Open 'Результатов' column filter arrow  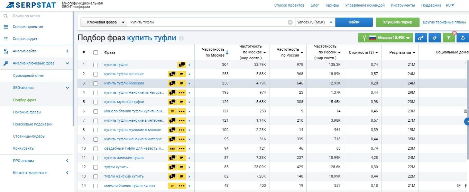click(414, 52)
